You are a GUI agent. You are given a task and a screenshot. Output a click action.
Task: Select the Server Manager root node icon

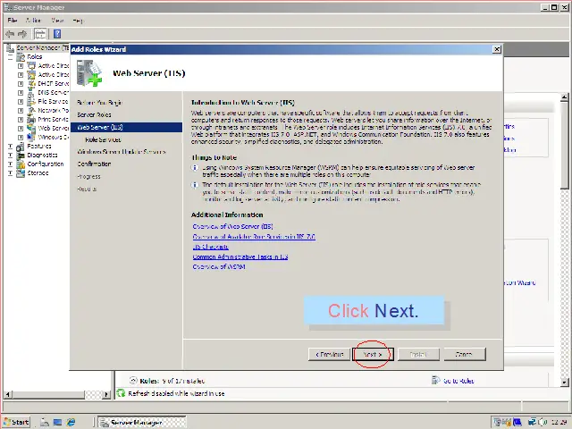tap(10, 47)
